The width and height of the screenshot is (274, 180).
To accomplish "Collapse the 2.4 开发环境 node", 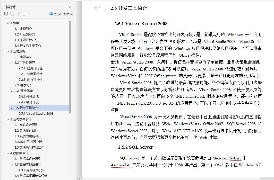I will pos(12,91).
